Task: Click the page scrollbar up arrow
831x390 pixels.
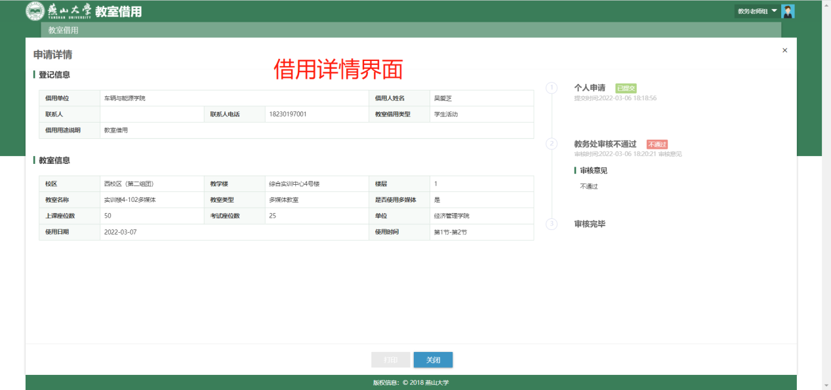Action: (825, 5)
